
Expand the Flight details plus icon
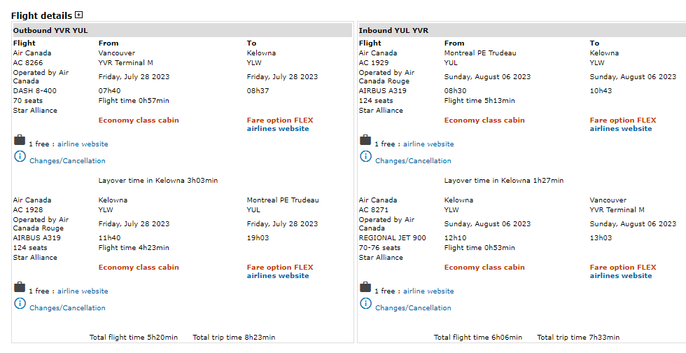pyautogui.click(x=79, y=15)
